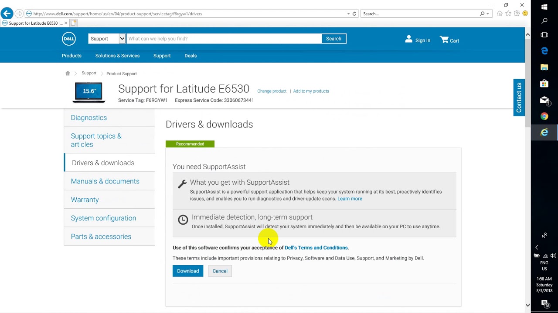Open the address bar autocomplete dropdown arrow
This screenshot has width=558, height=313.
348,14
